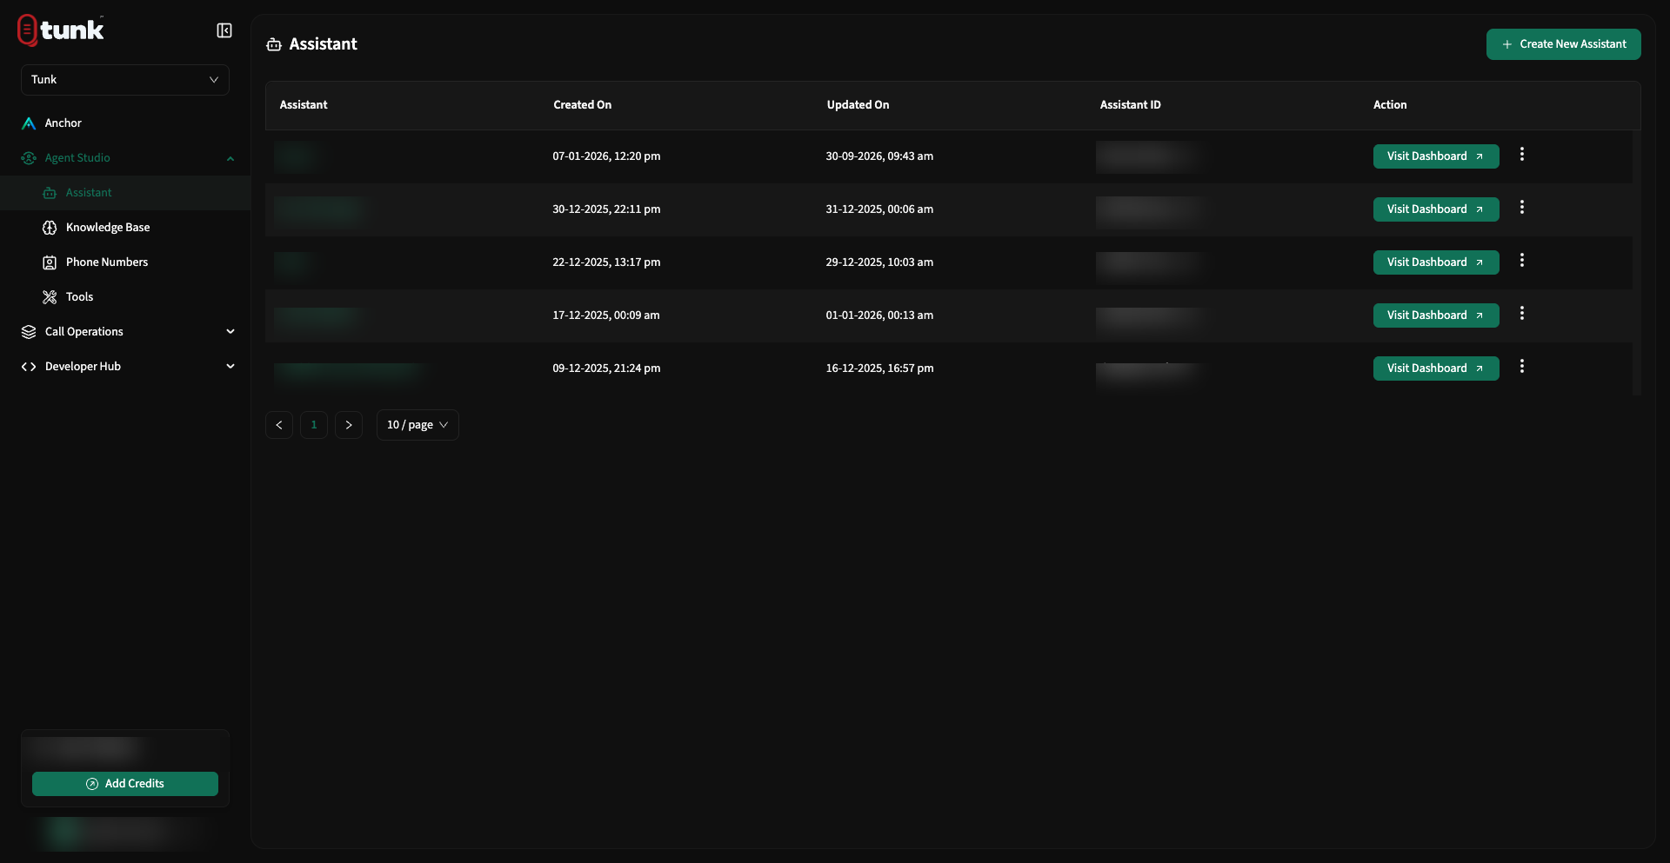This screenshot has height=863, width=1670.
Task: Collapse the sidebar panel icon
Action: tap(224, 30)
